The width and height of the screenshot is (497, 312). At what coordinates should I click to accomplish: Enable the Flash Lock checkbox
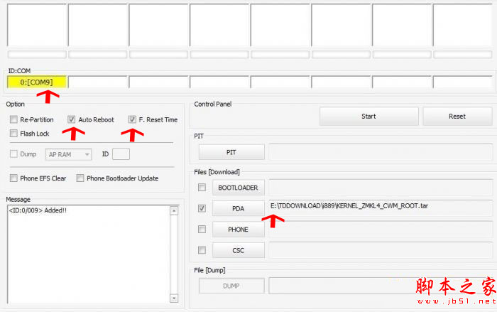point(13,134)
